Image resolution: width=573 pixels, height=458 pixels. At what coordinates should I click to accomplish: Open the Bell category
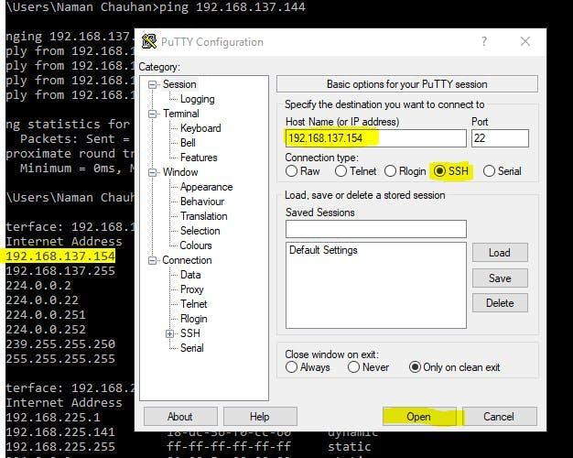click(x=188, y=143)
